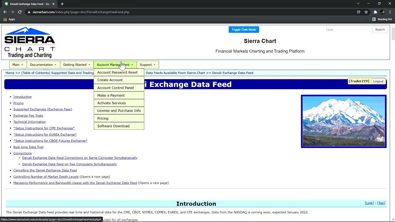Bookmark this page with star icon
Viewport: 395px width, 222px height.
click(x=366, y=12)
